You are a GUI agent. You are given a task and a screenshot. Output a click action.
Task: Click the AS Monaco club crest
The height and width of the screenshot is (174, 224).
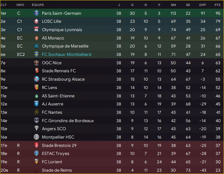coord(37,38)
